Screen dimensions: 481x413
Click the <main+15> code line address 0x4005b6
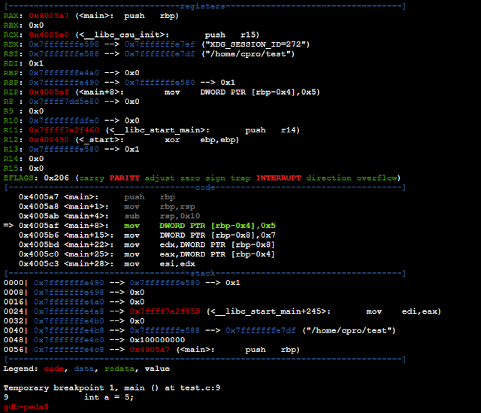tap(38, 235)
